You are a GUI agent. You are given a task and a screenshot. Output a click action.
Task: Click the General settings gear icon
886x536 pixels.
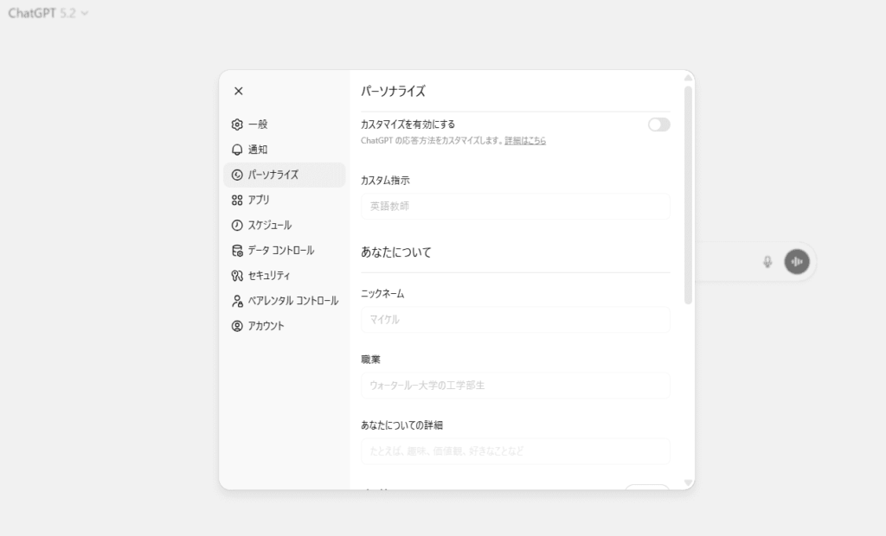[x=237, y=124]
